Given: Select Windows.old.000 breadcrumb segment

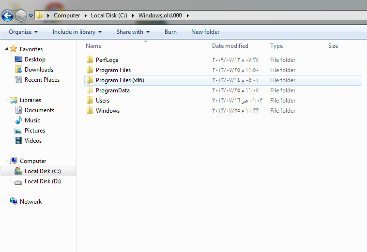Looking at the screenshot, I should [x=160, y=15].
